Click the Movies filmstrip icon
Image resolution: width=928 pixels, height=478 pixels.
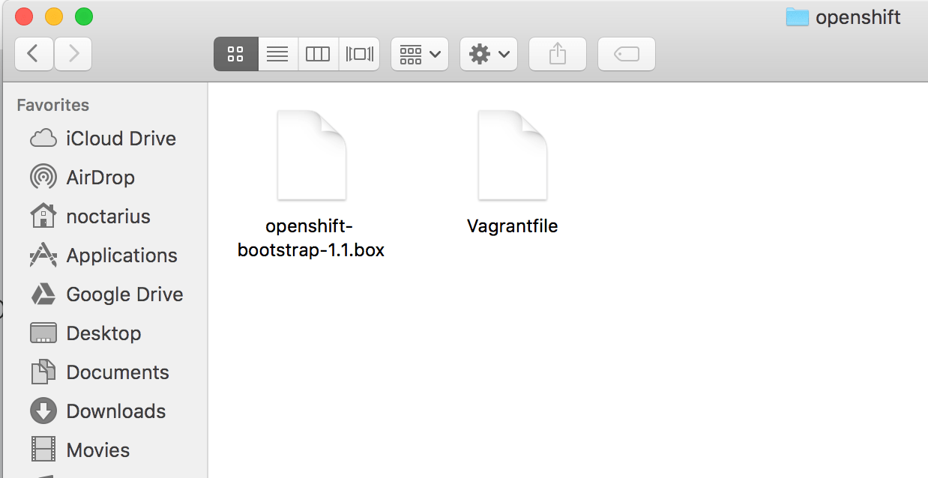(43, 450)
